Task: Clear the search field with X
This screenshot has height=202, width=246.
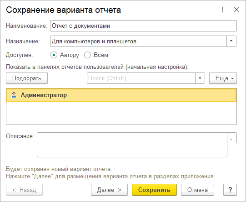Action: 200,78
